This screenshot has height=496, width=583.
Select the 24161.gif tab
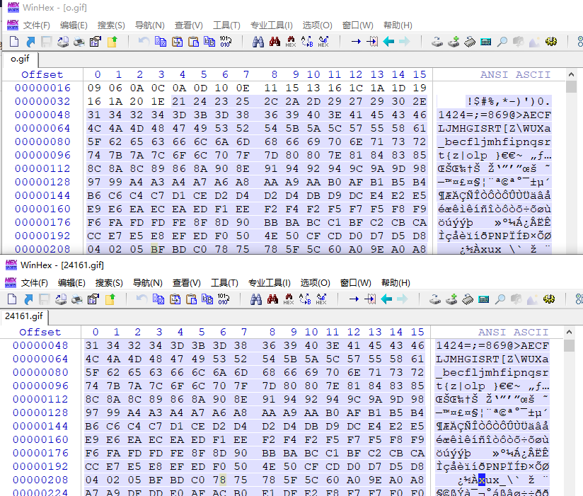tap(24, 316)
